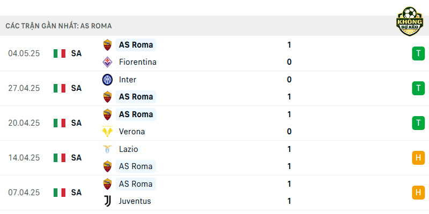Open the Fiorentina team link

(138, 62)
